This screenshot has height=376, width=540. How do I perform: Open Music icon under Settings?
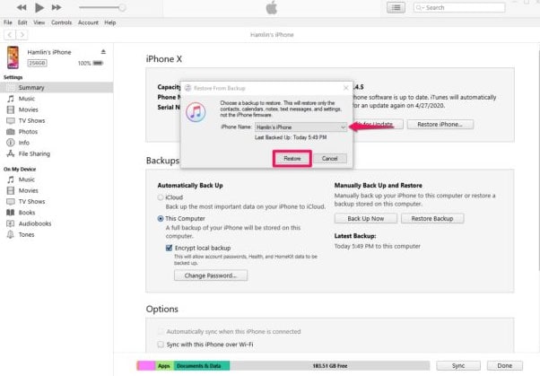(11, 99)
